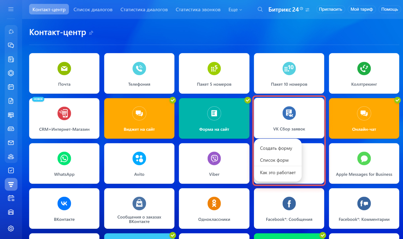Open the Facebook*: Комментарии tile
The image size is (403, 239).
click(364, 208)
